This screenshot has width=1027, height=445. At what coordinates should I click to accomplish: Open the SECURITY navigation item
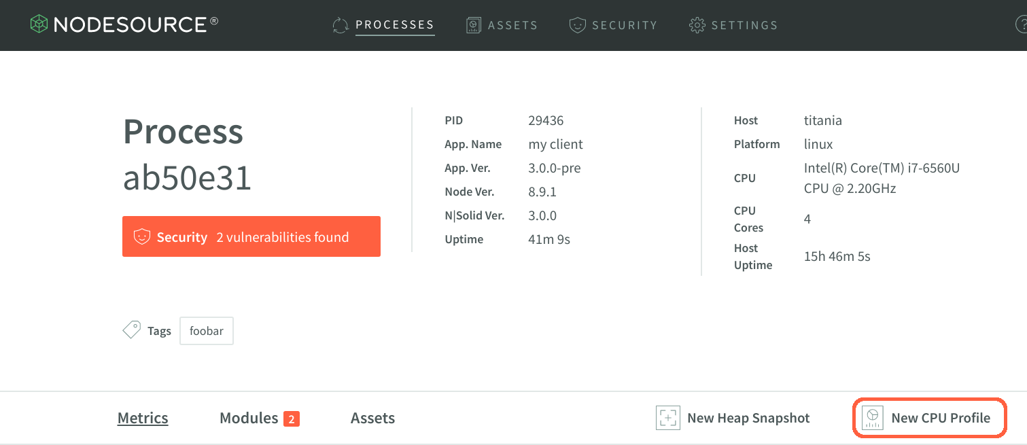pyautogui.click(x=624, y=25)
